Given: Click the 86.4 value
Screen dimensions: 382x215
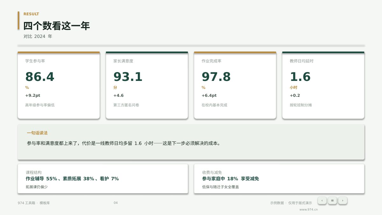Looking at the screenshot, I should pyautogui.click(x=40, y=77).
